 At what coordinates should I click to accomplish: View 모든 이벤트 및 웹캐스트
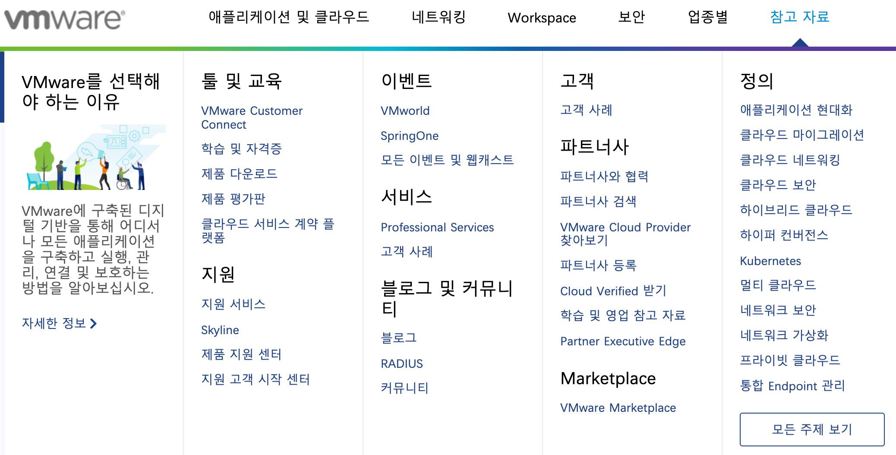click(x=447, y=160)
